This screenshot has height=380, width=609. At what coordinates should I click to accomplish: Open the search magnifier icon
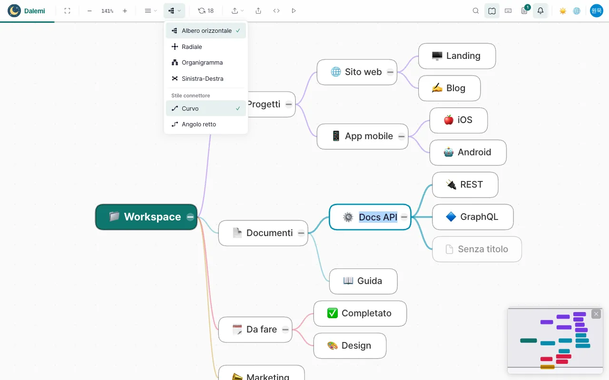(x=476, y=10)
